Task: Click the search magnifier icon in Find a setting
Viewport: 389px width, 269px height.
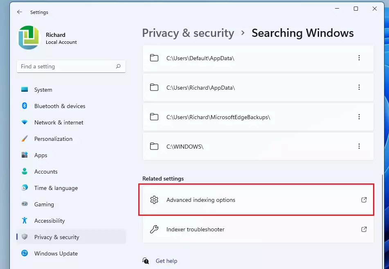Action: 118,66
